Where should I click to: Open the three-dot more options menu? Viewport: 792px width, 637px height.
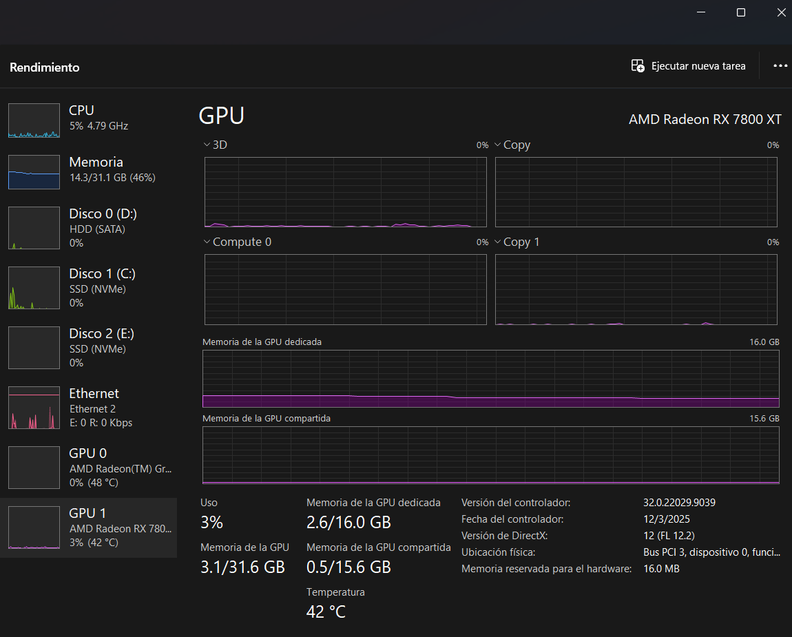click(x=780, y=66)
